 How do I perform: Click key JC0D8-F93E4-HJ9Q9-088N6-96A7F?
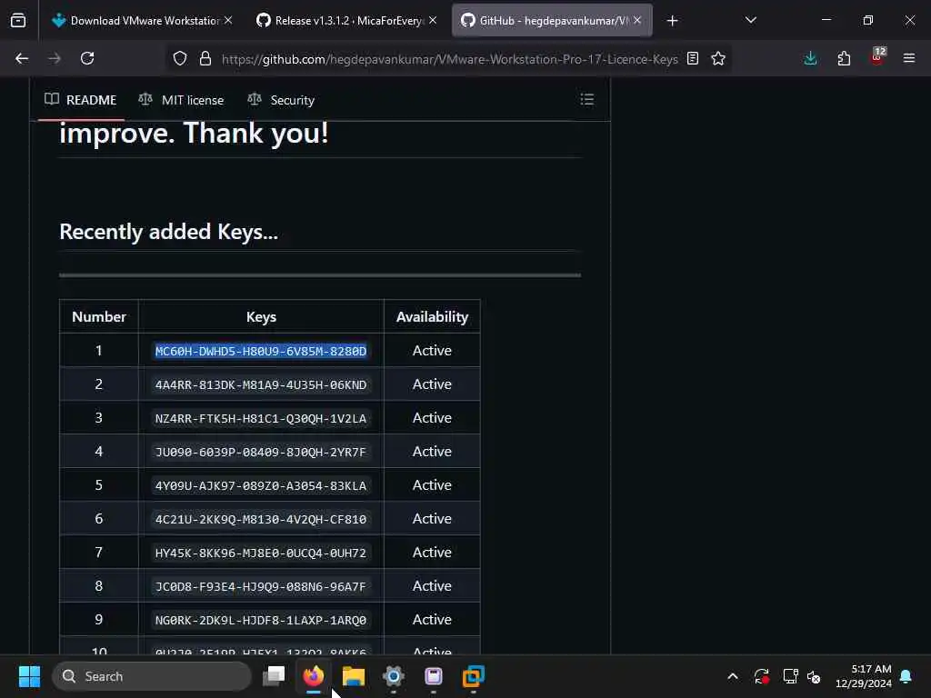pyautogui.click(x=261, y=586)
